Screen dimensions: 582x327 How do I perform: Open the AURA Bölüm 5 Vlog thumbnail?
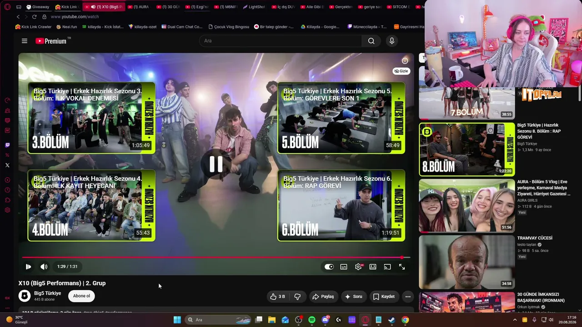click(467, 205)
